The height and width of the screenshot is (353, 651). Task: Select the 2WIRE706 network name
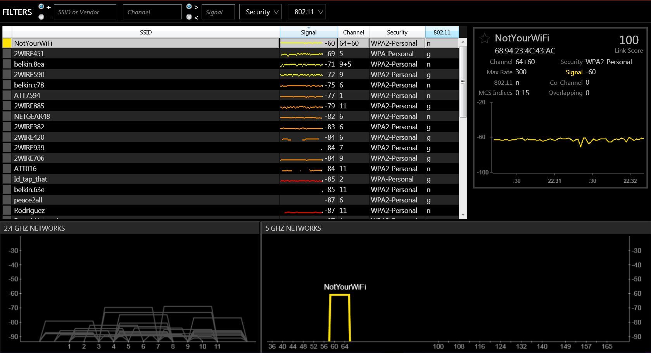coord(29,158)
